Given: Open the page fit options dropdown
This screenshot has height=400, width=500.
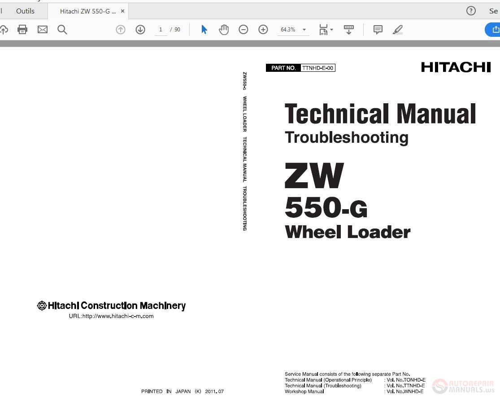Looking at the screenshot, I should (x=322, y=29).
